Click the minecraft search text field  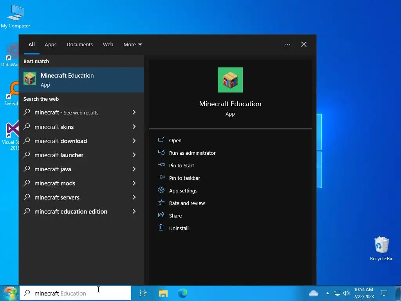tap(75, 293)
